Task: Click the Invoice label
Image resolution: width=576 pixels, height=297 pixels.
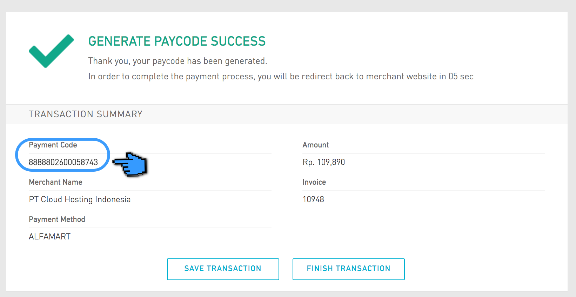Action: [x=314, y=182]
